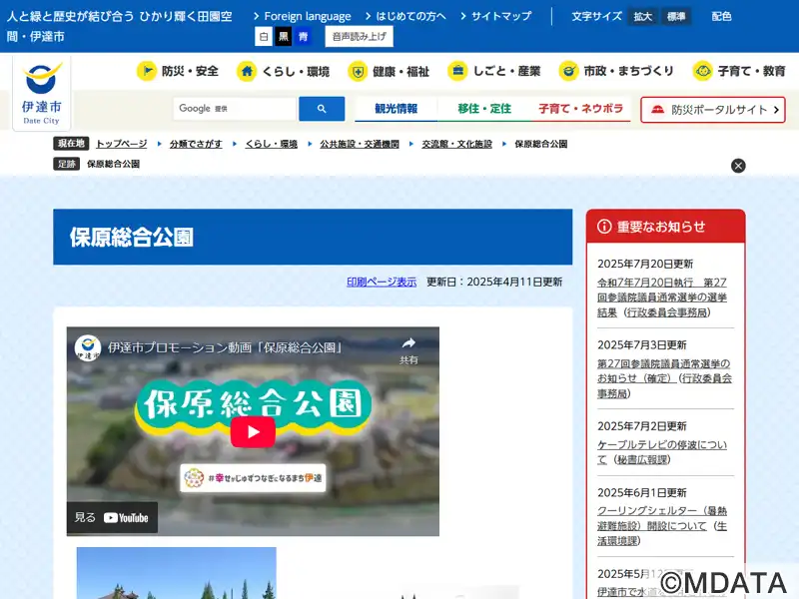This screenshot has width=799, height=599.
Task: Click the 防災・安全 flag icon
Action: click(147, 71)
